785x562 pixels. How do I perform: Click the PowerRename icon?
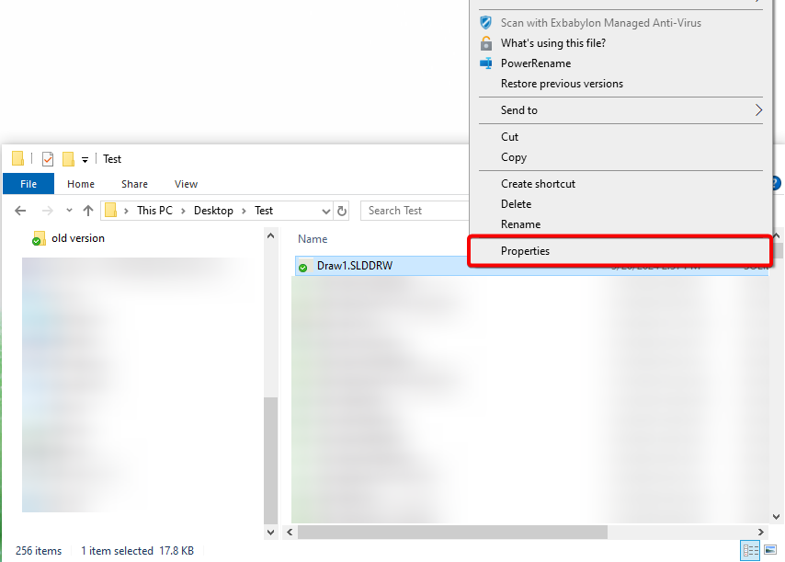(485, 63)
